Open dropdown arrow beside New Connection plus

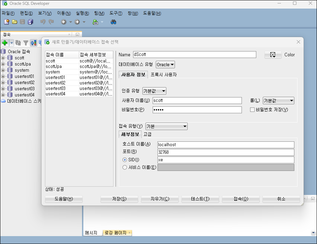12,43
